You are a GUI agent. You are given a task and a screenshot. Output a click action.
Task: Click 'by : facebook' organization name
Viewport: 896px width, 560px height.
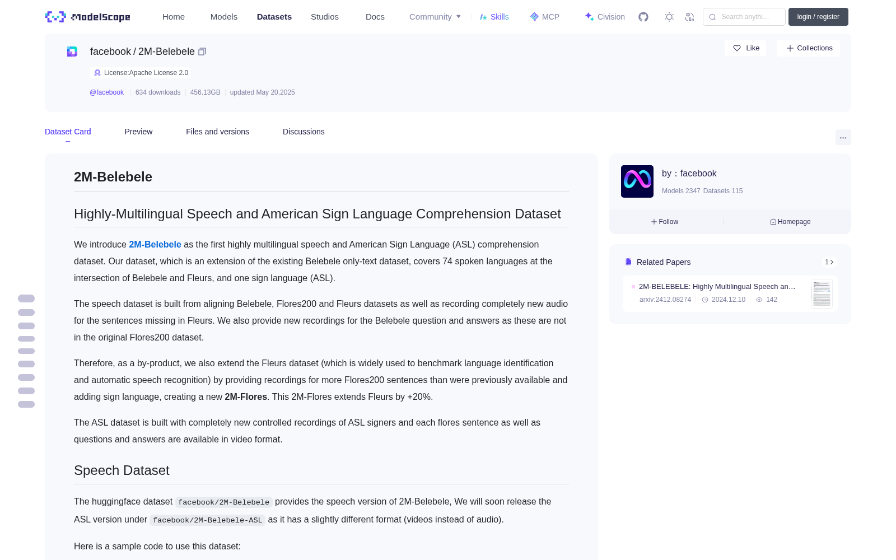(689, 174)
